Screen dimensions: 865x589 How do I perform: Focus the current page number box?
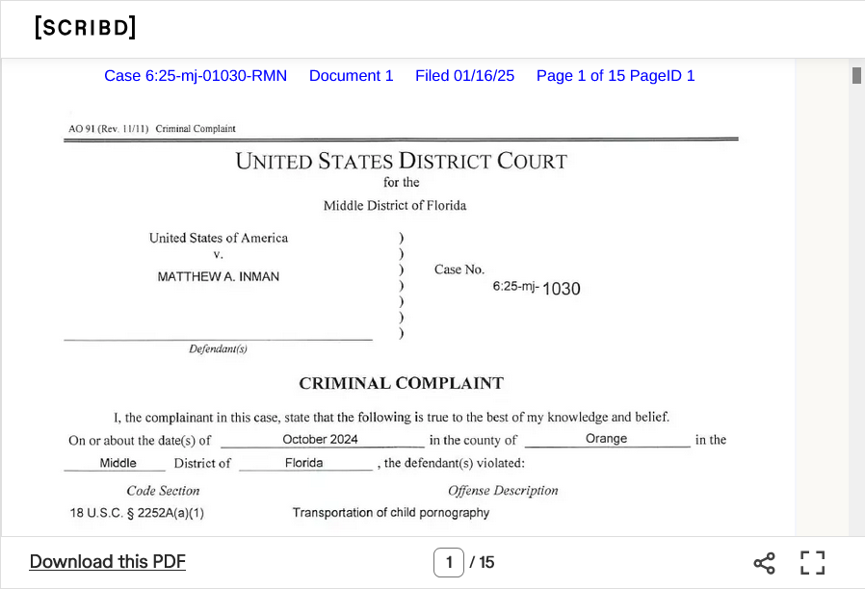pyautogui.click(x=448, y=562)
